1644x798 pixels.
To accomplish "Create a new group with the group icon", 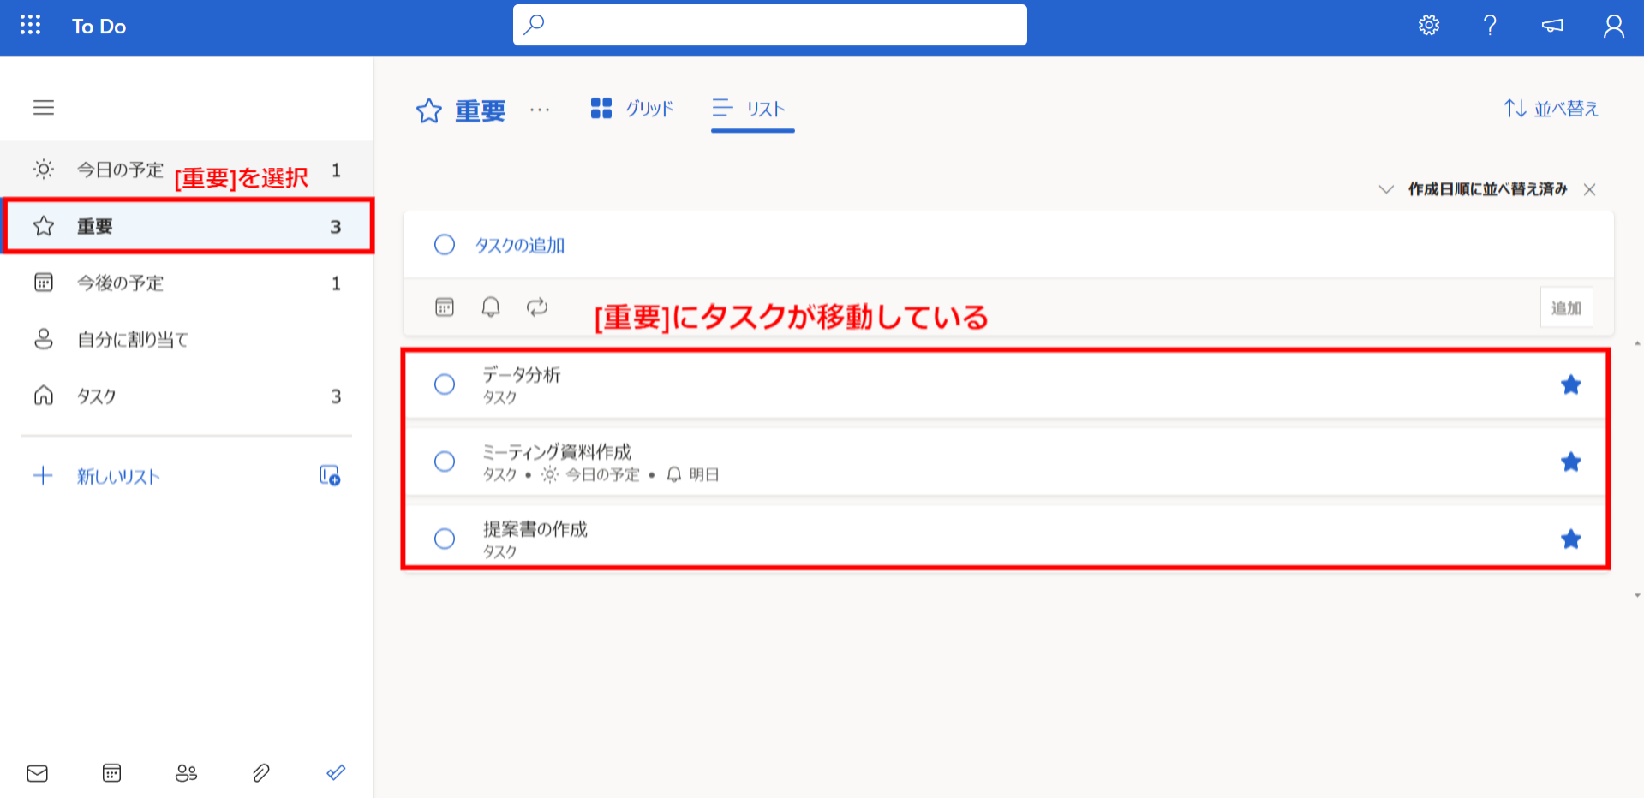I will [330, 476].
